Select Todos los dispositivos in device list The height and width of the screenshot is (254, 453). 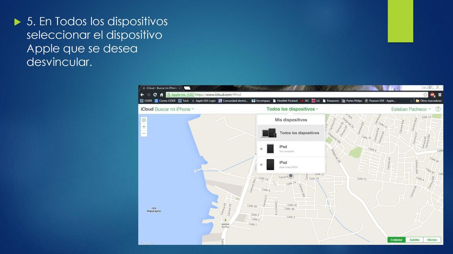pyautogui.click(x=291, y=133)
